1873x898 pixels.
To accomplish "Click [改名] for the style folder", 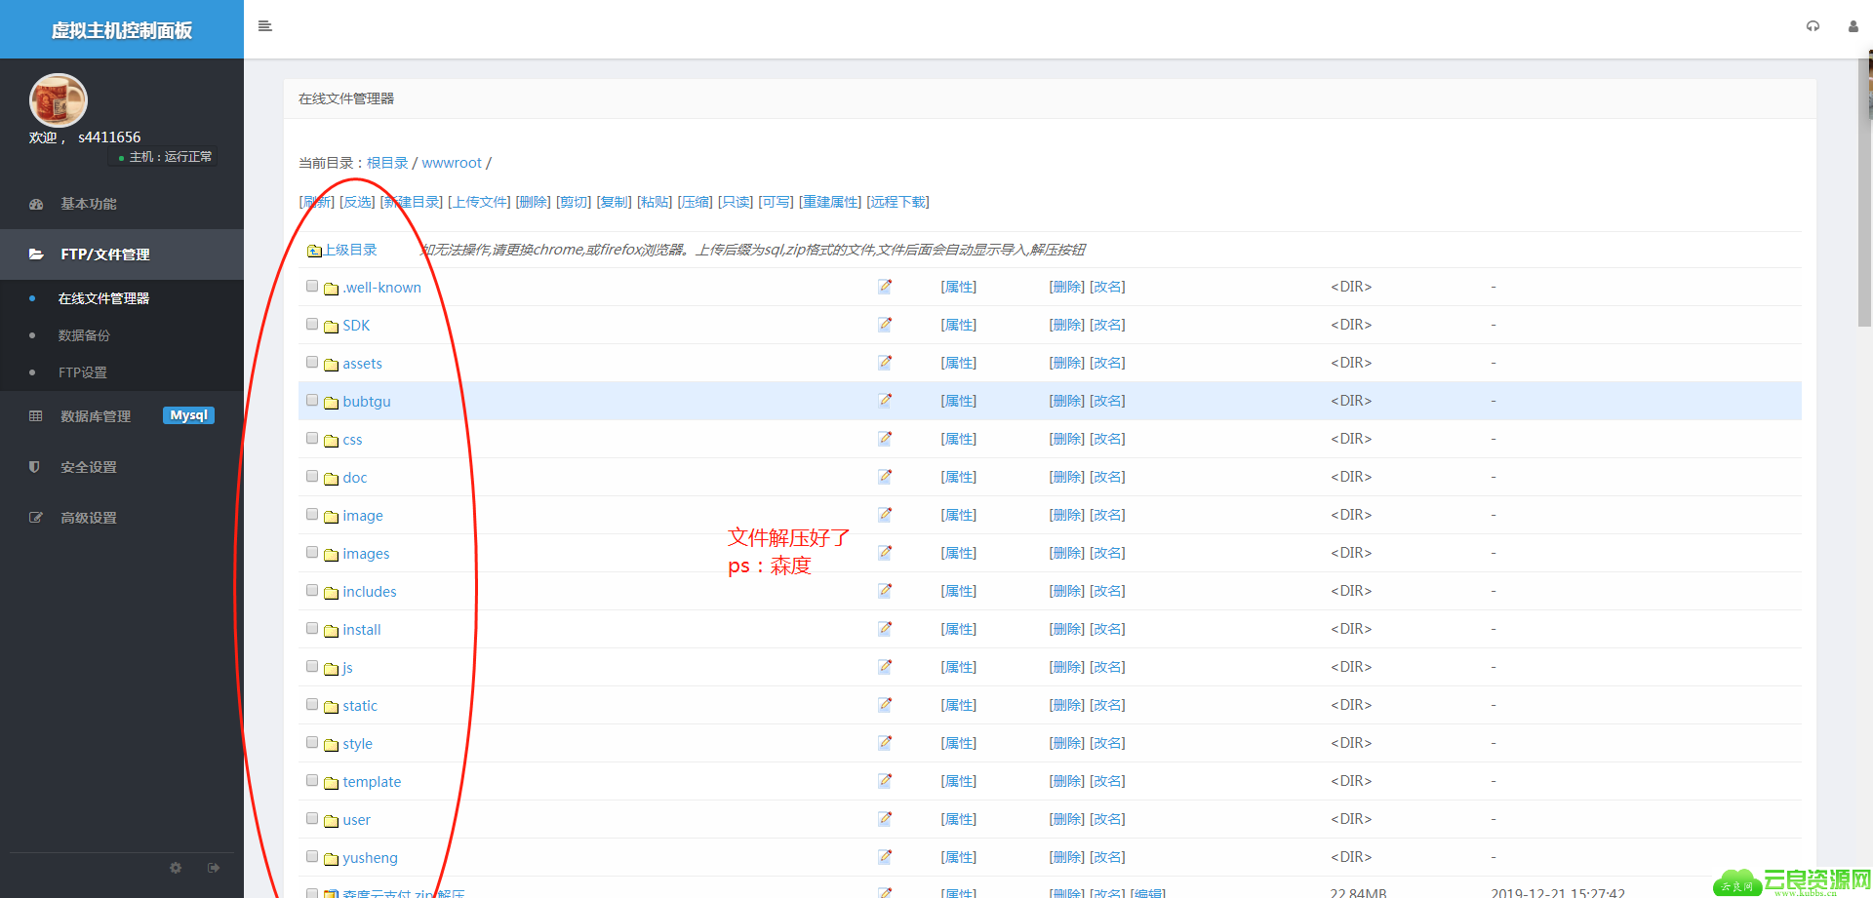I will (1107, 743).
